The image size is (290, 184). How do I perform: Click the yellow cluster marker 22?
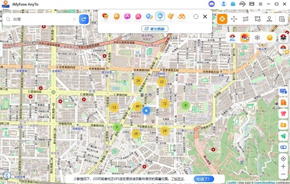click(x=162, y=82)
